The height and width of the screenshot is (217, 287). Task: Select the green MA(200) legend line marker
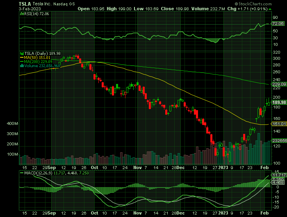coord(22,62)
